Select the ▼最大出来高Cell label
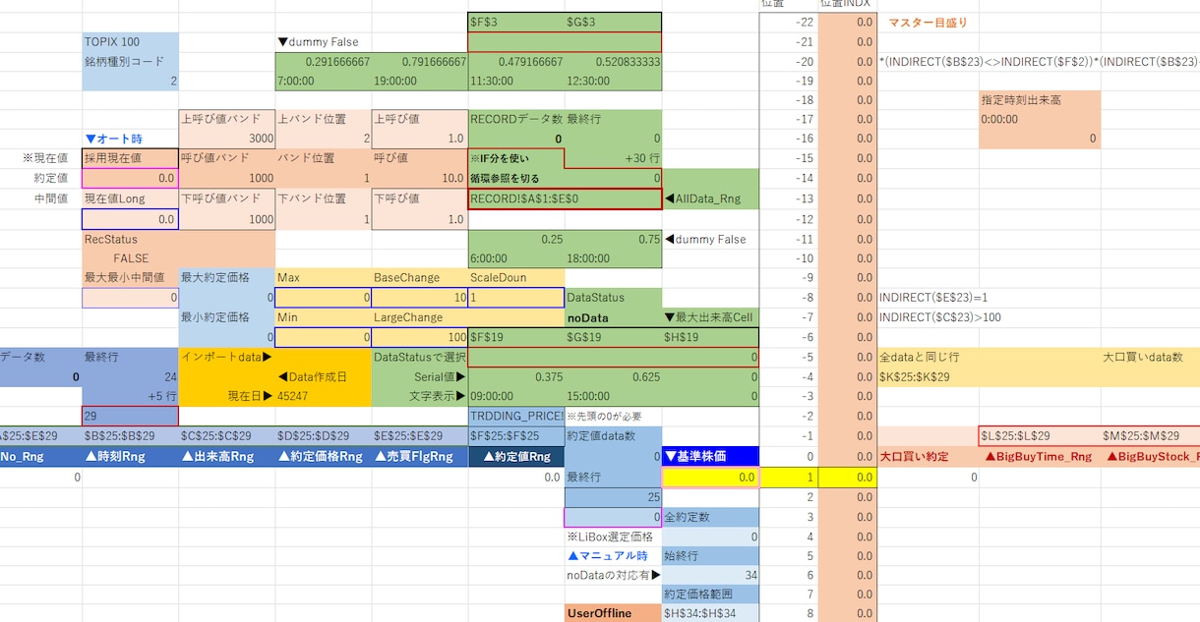 [x=710, y=318]
